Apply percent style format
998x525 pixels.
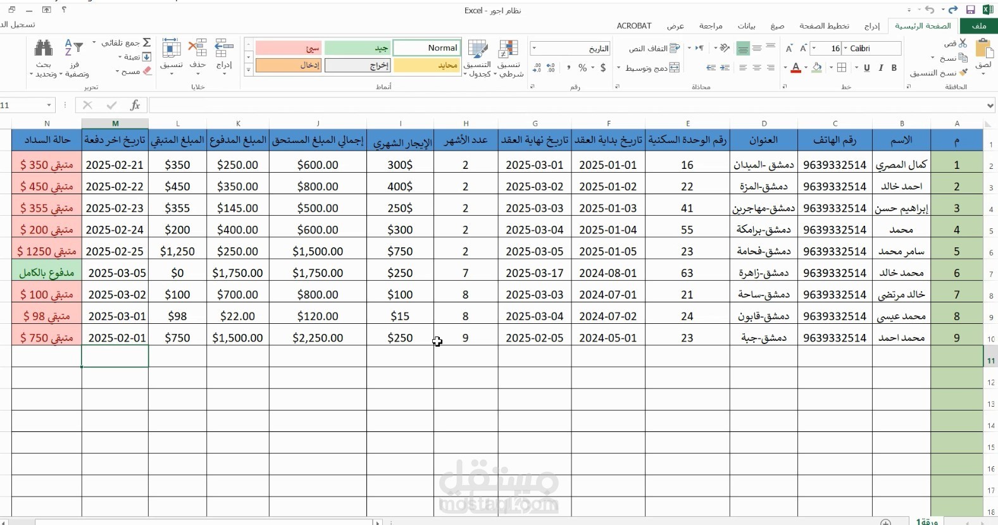point(583,68)
